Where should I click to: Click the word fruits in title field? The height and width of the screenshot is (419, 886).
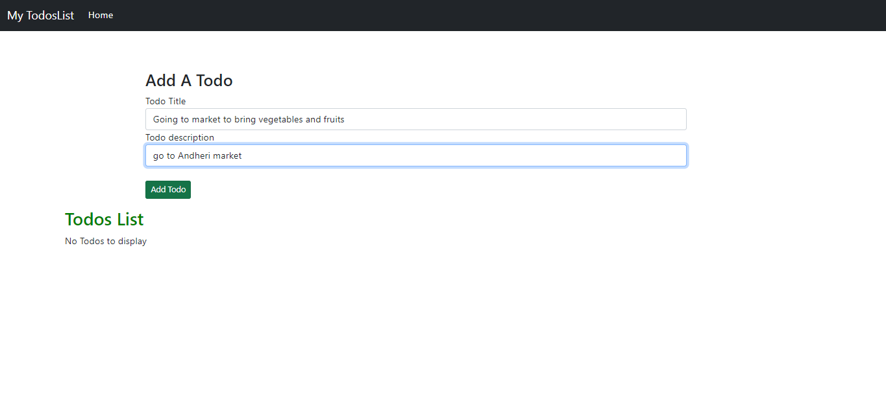click(334, 119)
